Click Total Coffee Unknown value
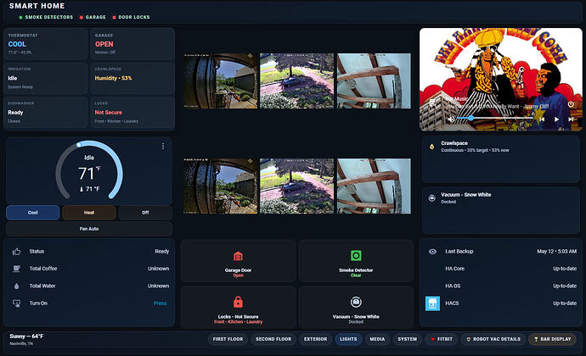Viewport: 586px width, 356px height. pos(159,269)
